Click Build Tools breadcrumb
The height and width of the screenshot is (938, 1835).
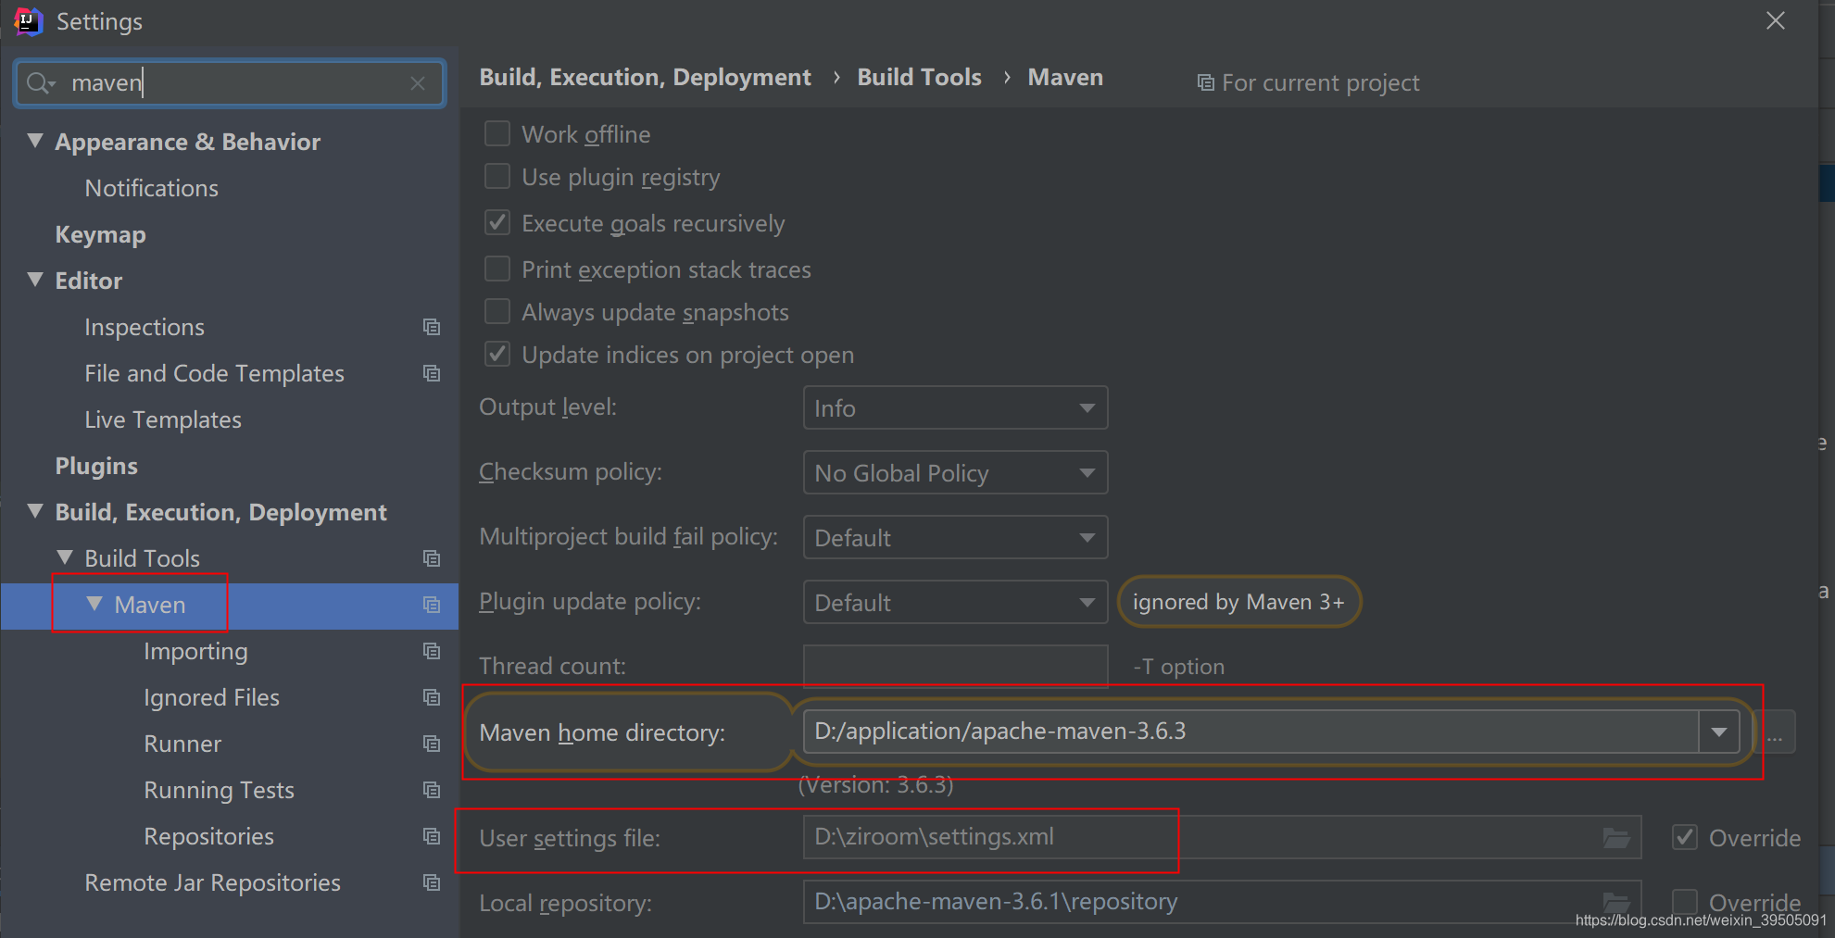(919, 78)
